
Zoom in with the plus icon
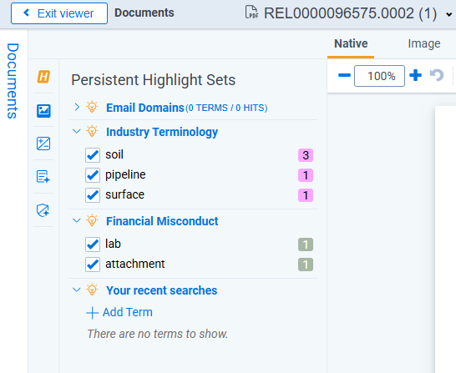(415, 76)
